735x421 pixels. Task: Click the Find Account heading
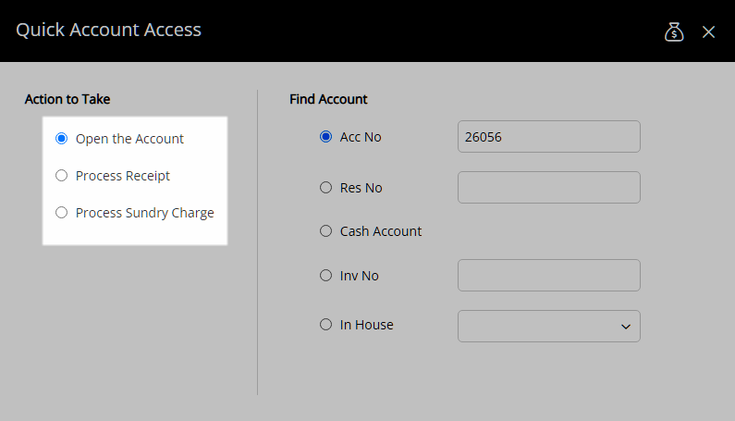click(x=328, y=99)
